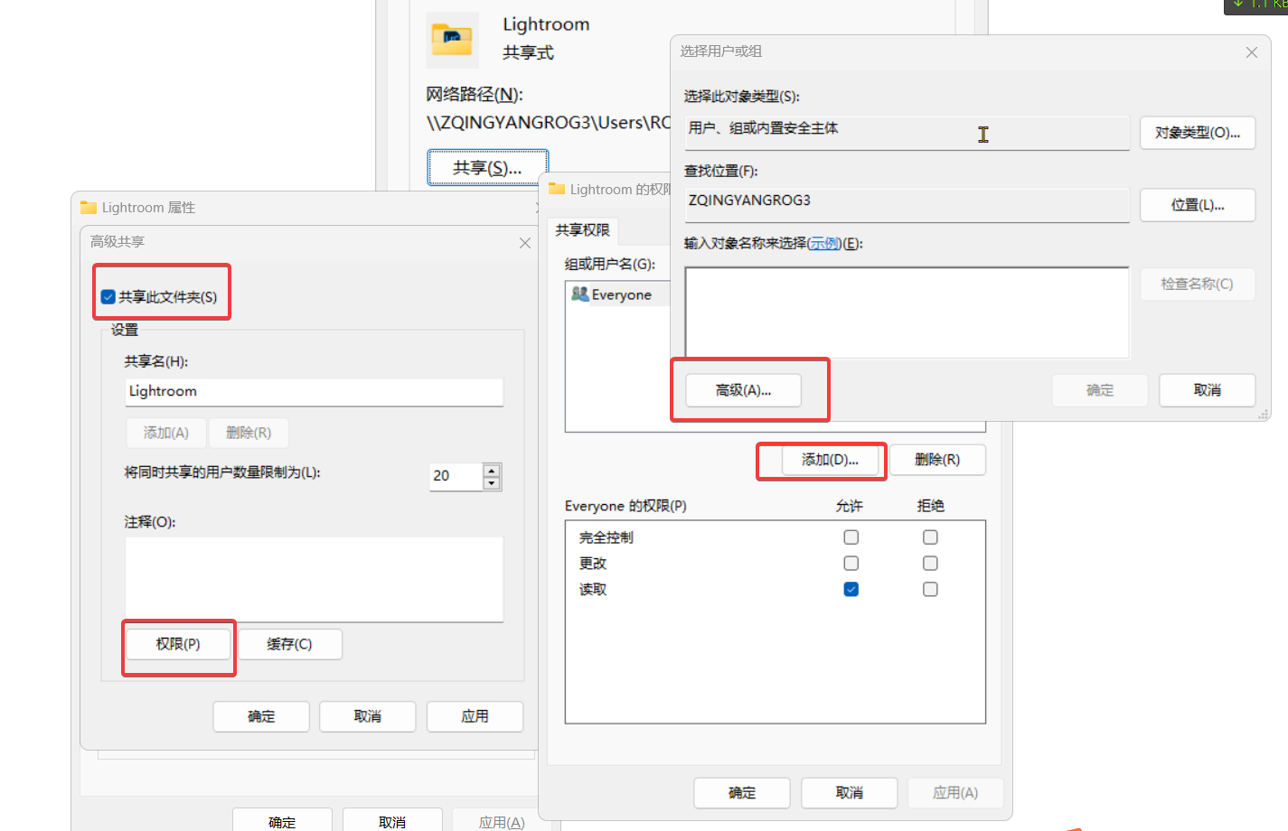1288x831 pixels.
Task: Close the 选择用户或组 dialog
Action: (1252, 52)
